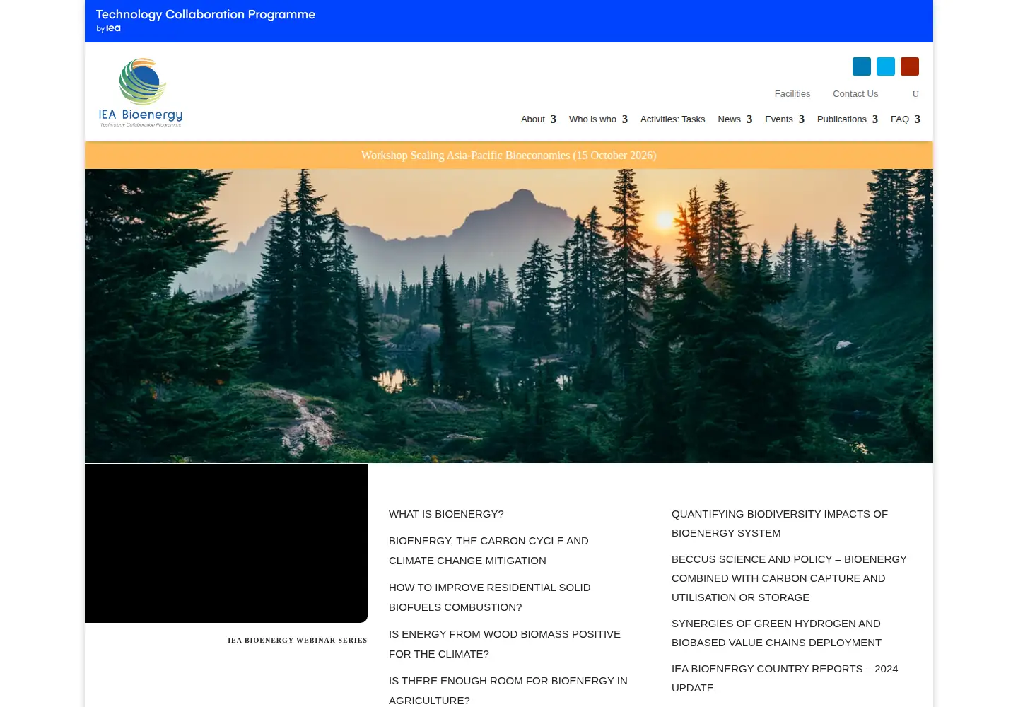Viewport: 1018px width, 707px height.
Task: Open the light blue Twitter social icon
Action: click(x=886, y=66)
